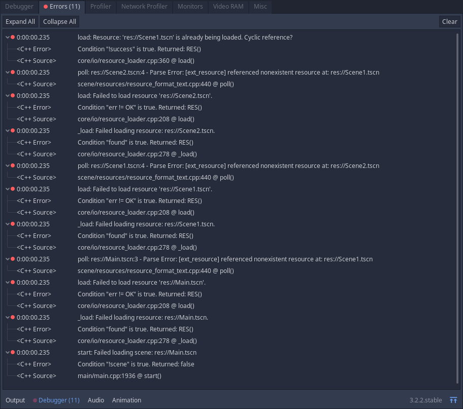This screenshot has height=409, width=463.
Task: Click the red dot next to 'Failed to load resource res://Main.tscn'
Action: click(12, 282)
